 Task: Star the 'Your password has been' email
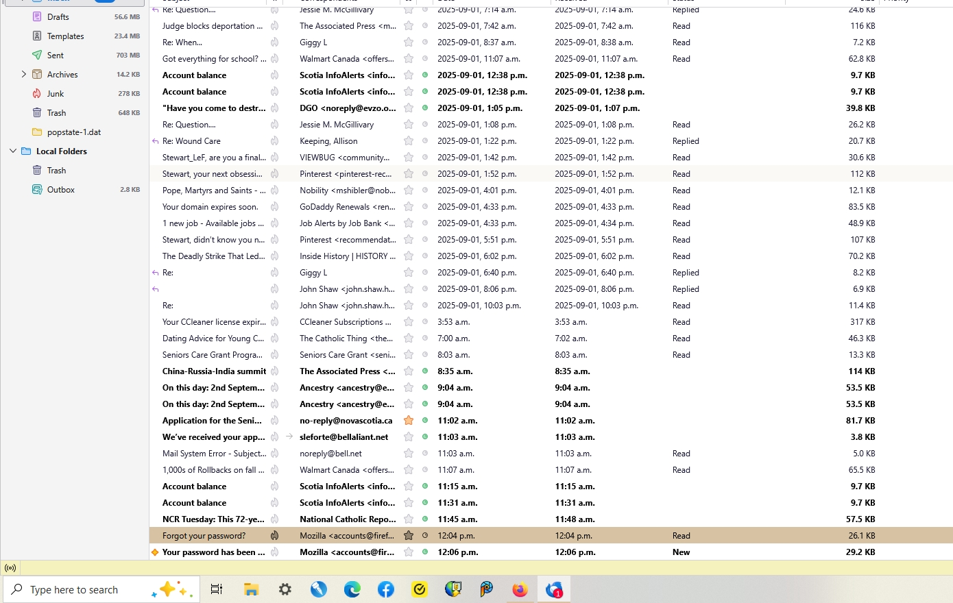[409, 552]
